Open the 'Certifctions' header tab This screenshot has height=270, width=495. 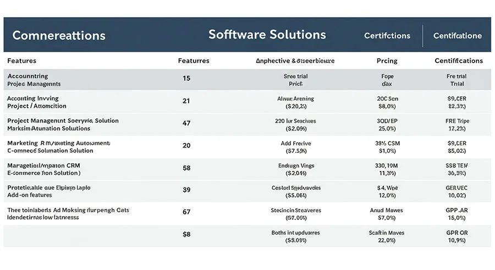pyautogui.click(x=387, y=36)
